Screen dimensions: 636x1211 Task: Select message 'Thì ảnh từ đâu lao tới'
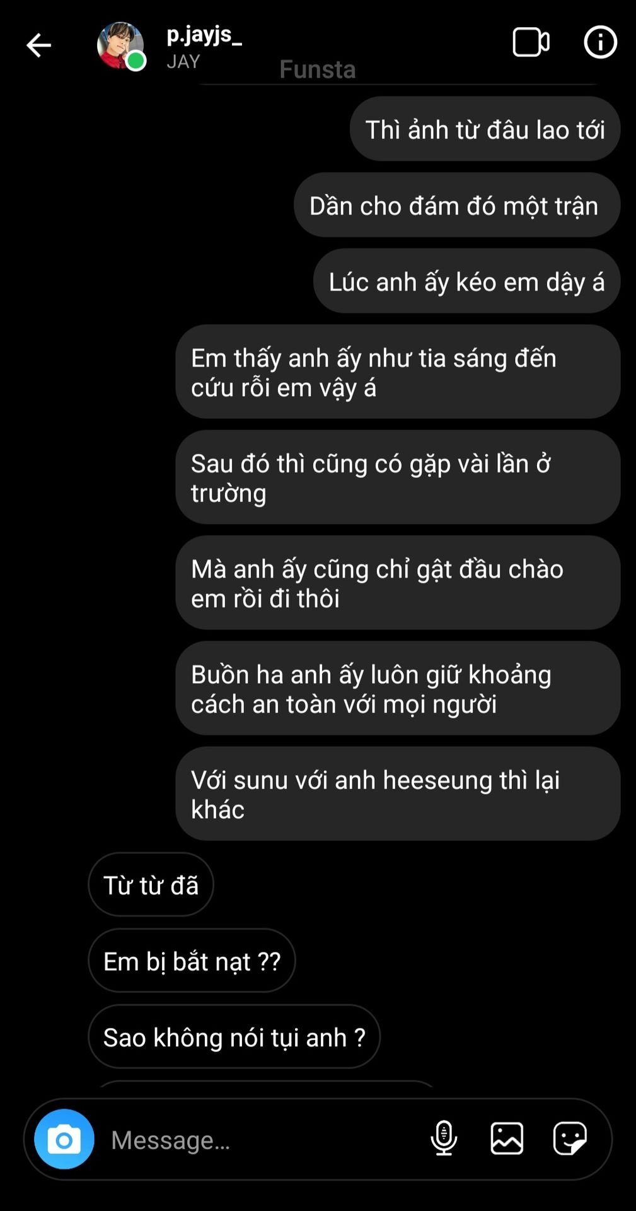tap(485, 129)
